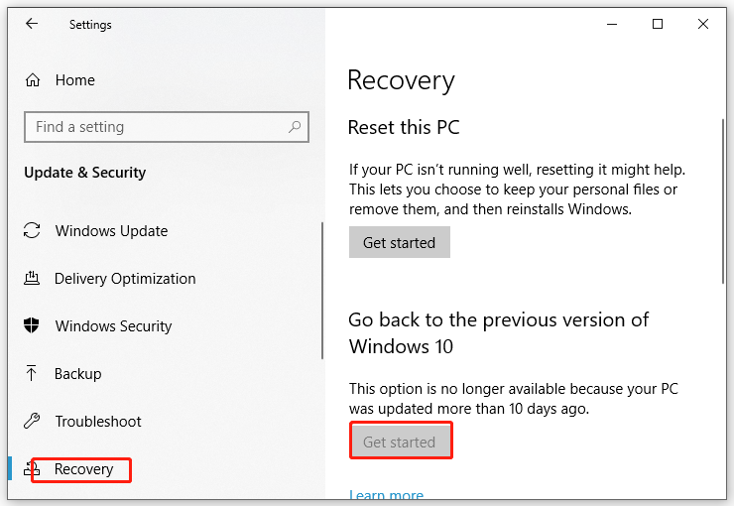Click the Windows Security shield icon
The width and height of the screenshot is (734, 506).
(x=32, y=325)
